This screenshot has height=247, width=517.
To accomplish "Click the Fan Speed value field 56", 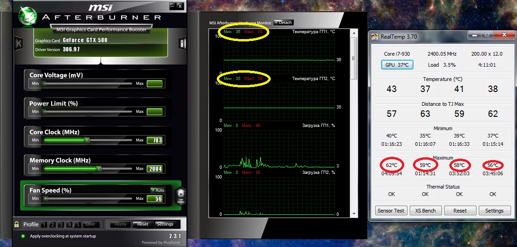I will click(x=155, y=199).
